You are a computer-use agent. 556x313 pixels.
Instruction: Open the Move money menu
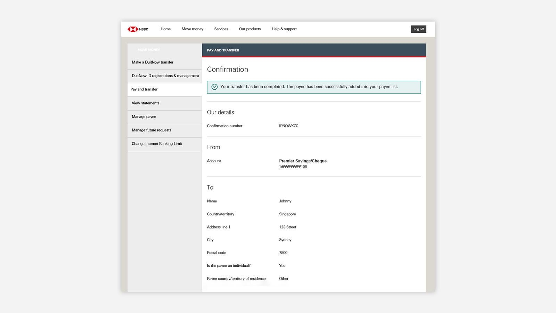[192, 29]
